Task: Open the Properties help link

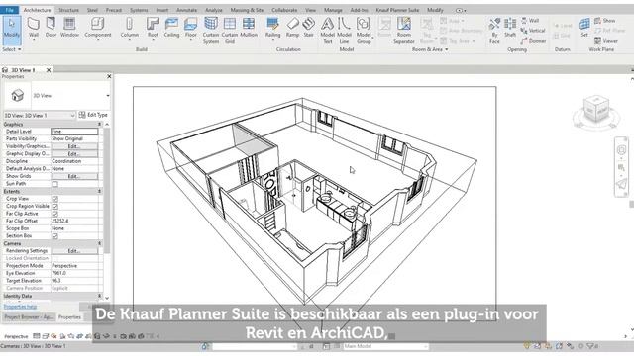Action: [x=20, y=307]
